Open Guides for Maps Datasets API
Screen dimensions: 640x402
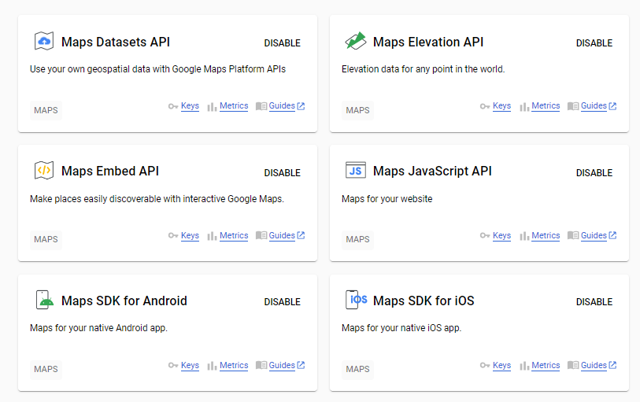[x=282, y=106]
